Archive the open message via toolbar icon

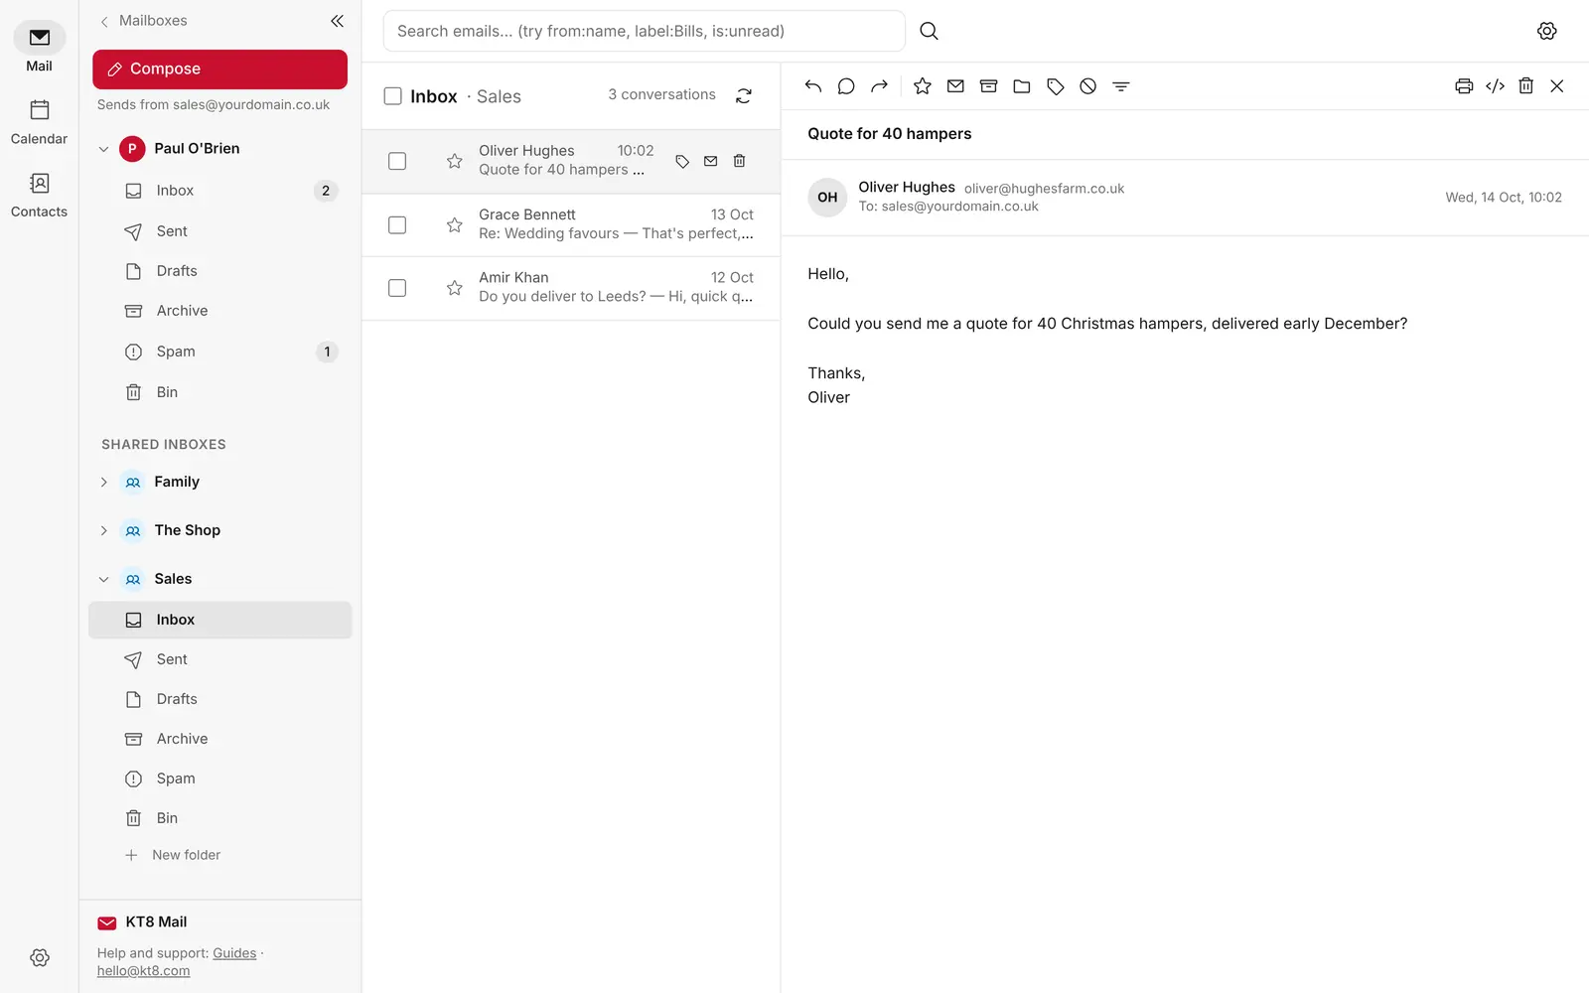point(988,86)
